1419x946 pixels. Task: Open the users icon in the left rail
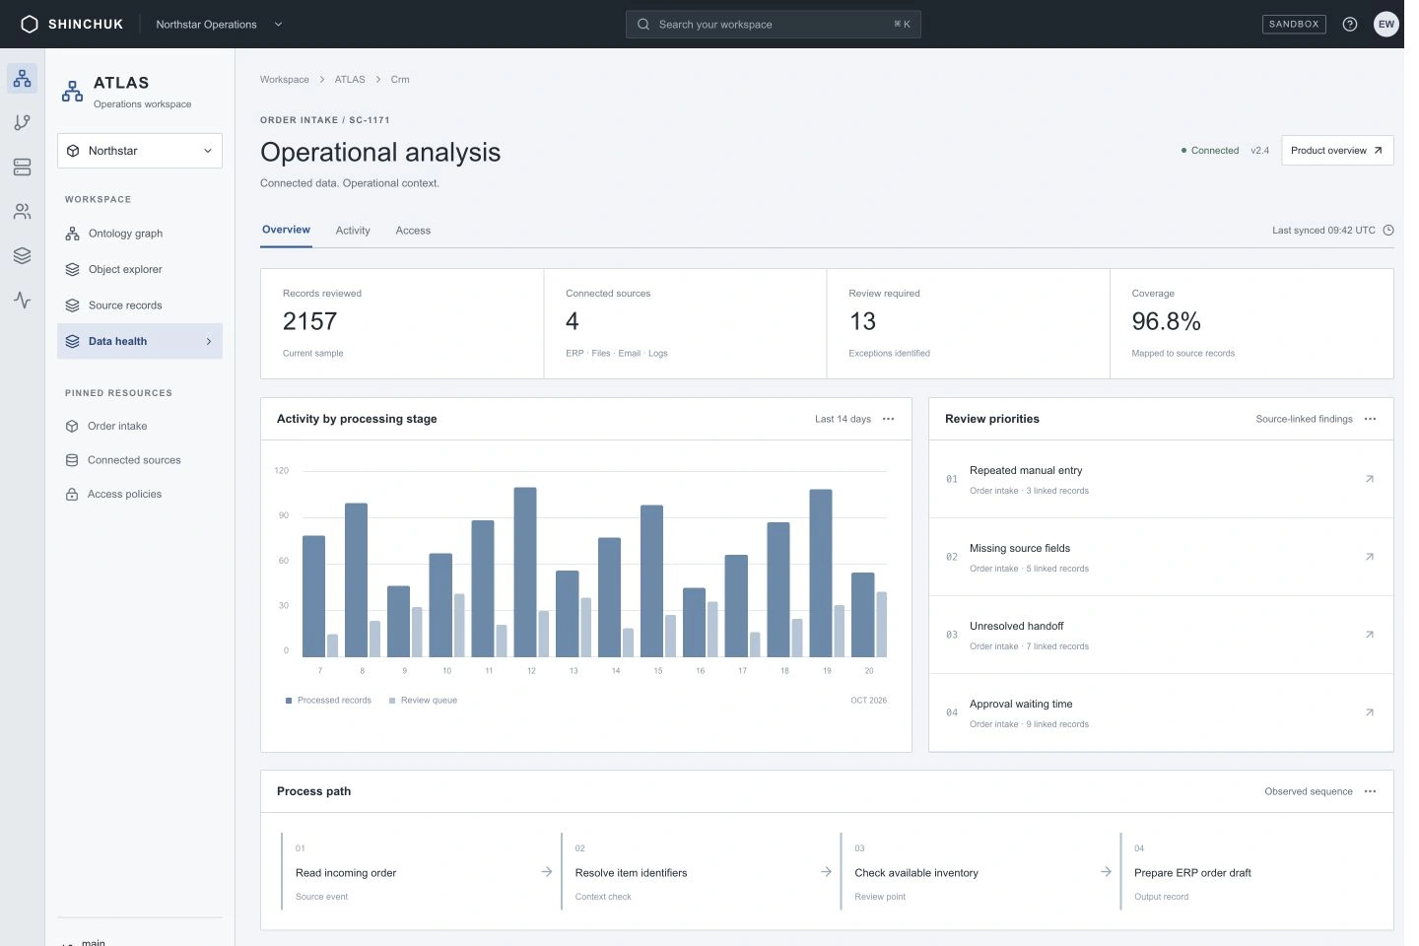pos(22,211)
